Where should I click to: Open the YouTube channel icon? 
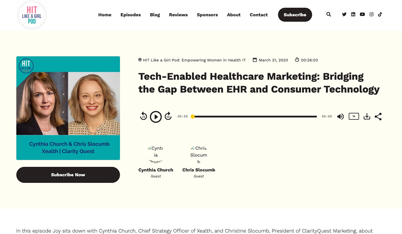(362, 14)
